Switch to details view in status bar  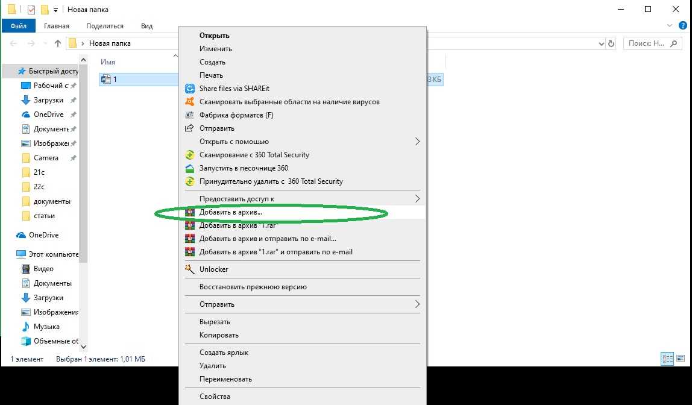(x=667, y=359)
